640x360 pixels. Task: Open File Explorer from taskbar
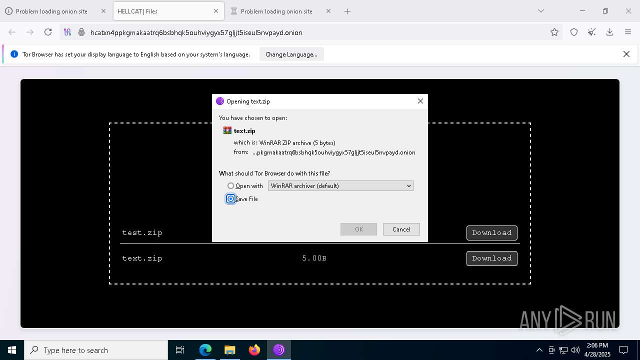point(230,350)
